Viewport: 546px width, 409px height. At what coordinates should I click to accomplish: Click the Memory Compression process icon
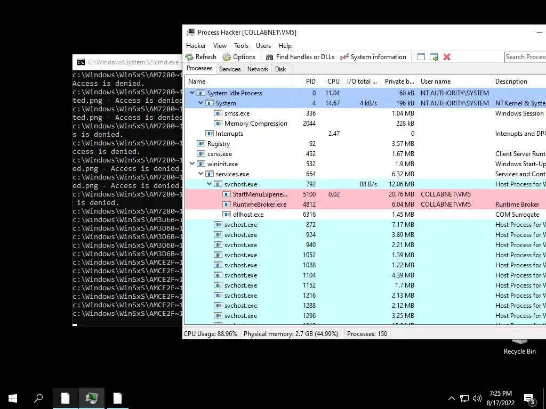[218, 124]
